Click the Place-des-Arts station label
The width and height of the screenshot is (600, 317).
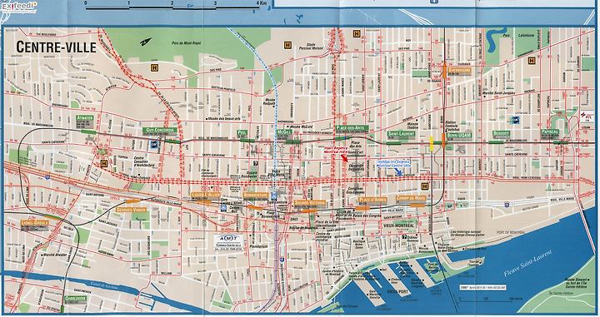tap(352, 127)
